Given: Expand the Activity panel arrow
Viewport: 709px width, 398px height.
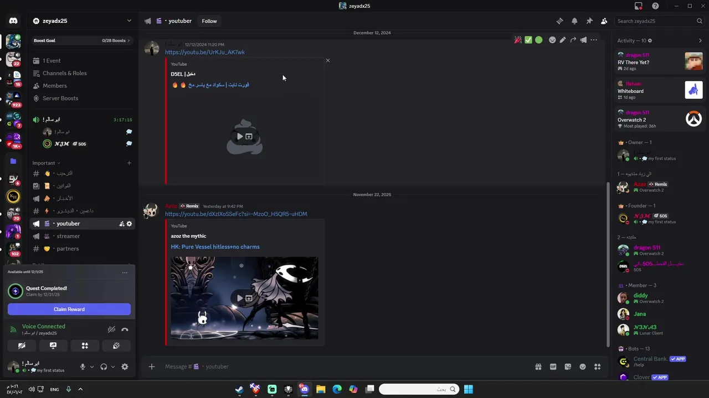Looking at the screenshot, I should 700,40.
